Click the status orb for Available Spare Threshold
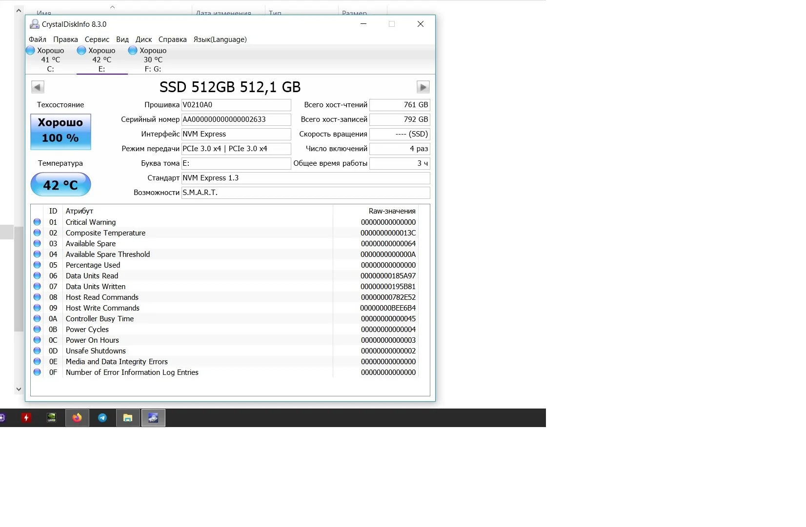Screen dimensions: 806x527 (x=37, y=254)
